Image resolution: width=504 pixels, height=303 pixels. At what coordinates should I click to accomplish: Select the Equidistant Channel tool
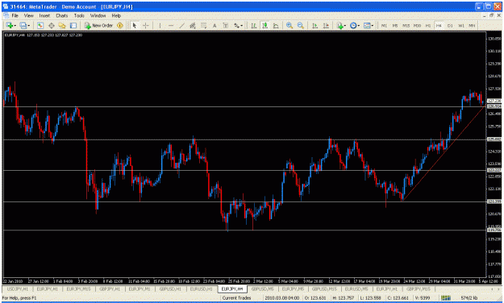coord(193,25)
